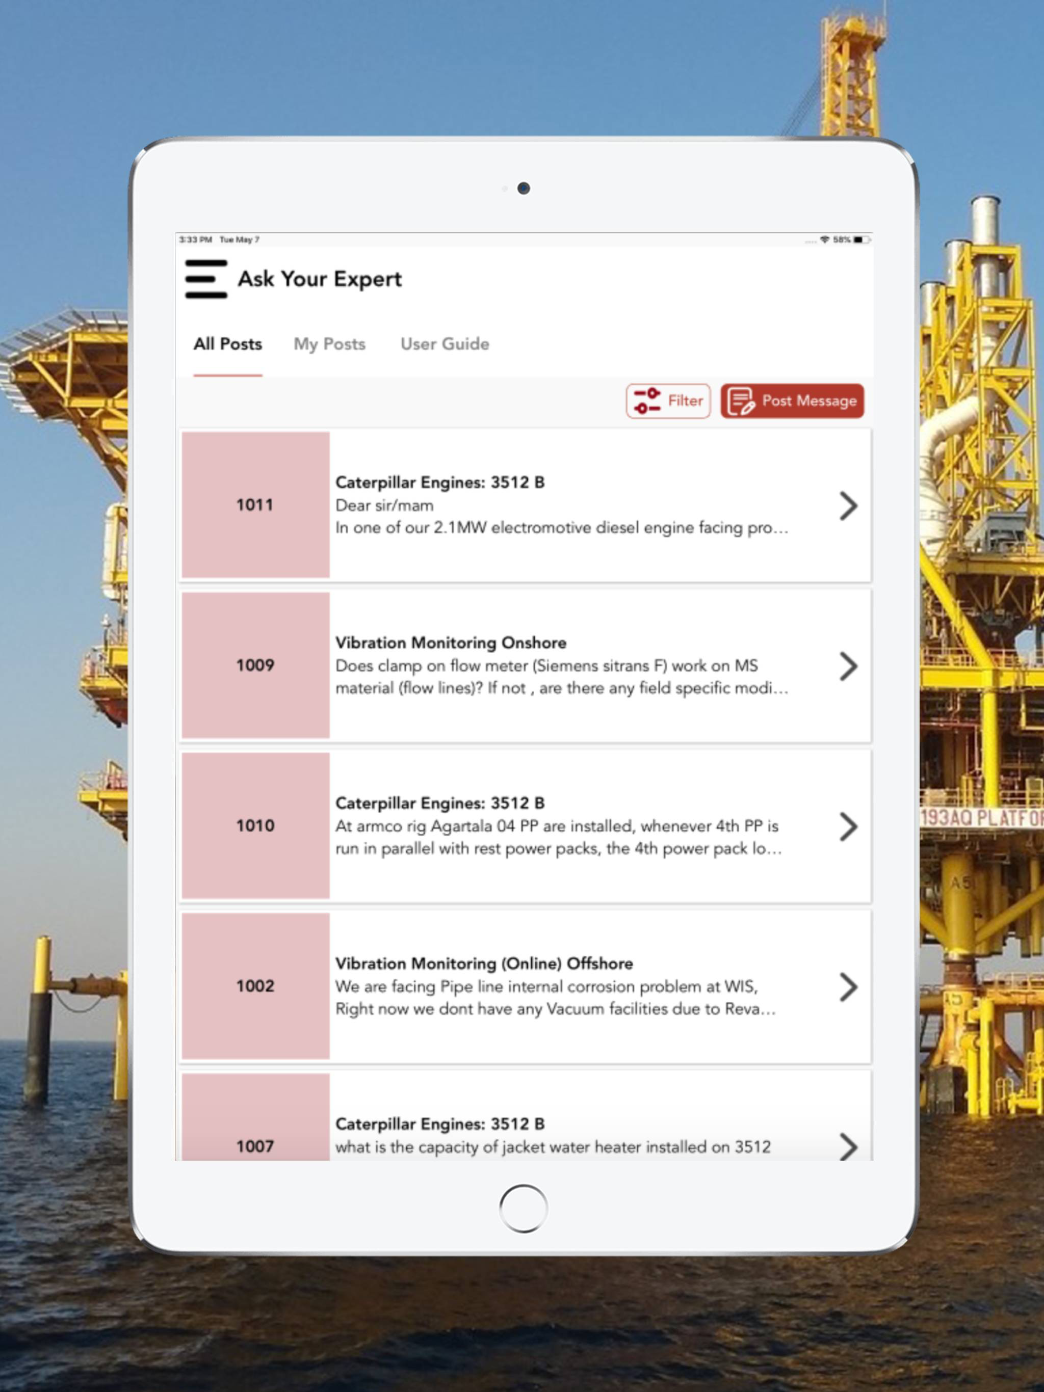Click the Ask Your Expert header title

[319, 279]
